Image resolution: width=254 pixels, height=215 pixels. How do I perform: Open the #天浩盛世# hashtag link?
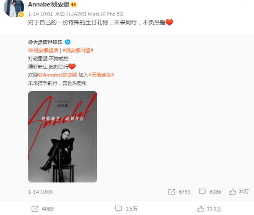click(x=101, y=75)
